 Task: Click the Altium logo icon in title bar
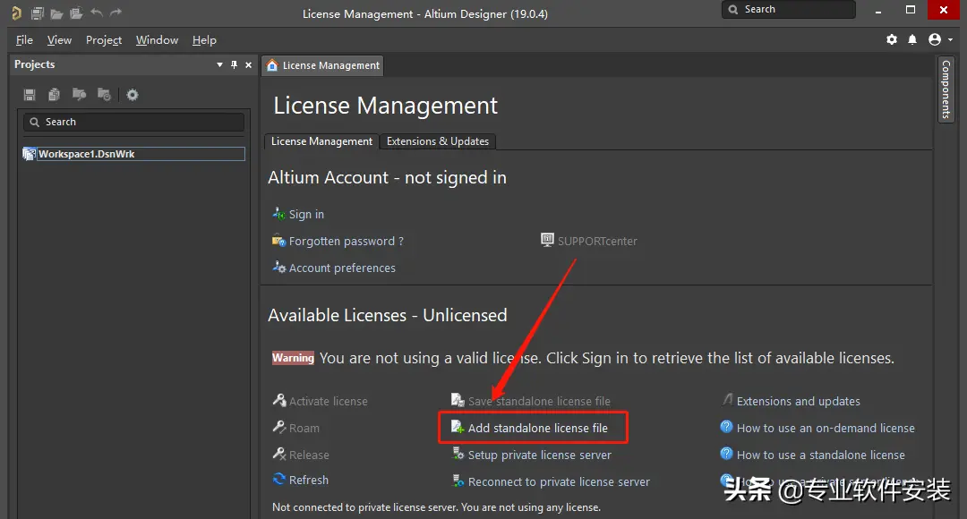click(x=17, y=13)
